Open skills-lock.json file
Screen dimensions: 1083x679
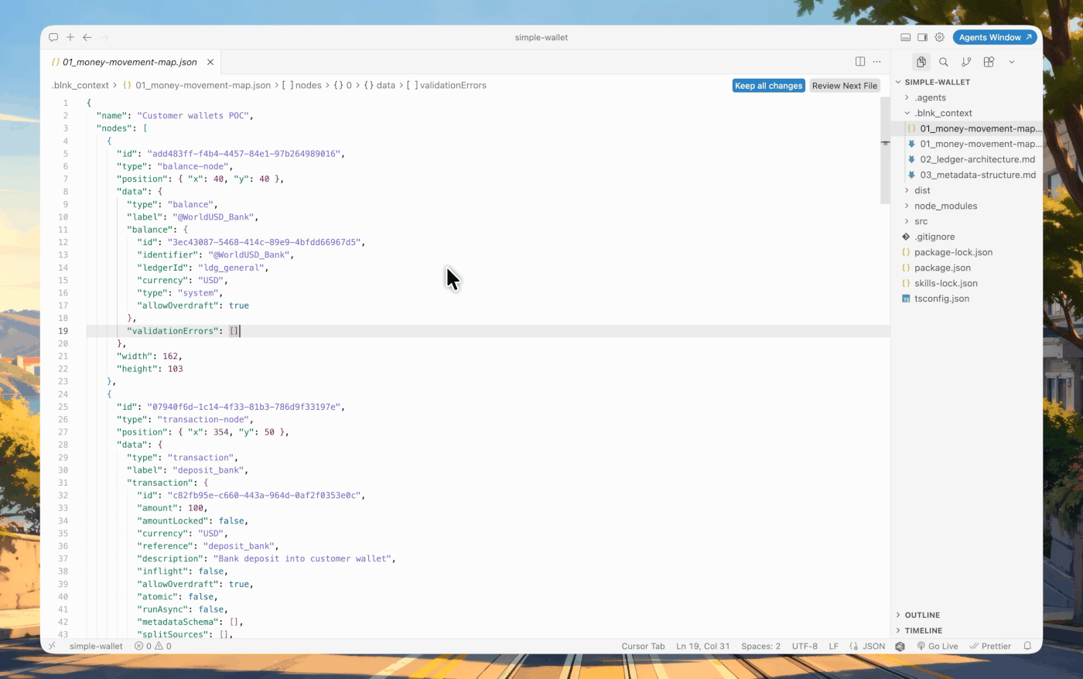tap(967, 283)
